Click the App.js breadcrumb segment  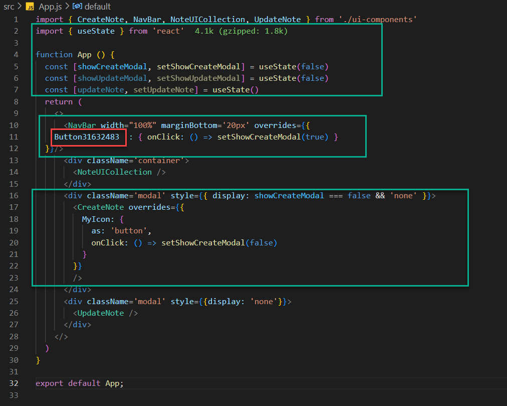point(50,7)
